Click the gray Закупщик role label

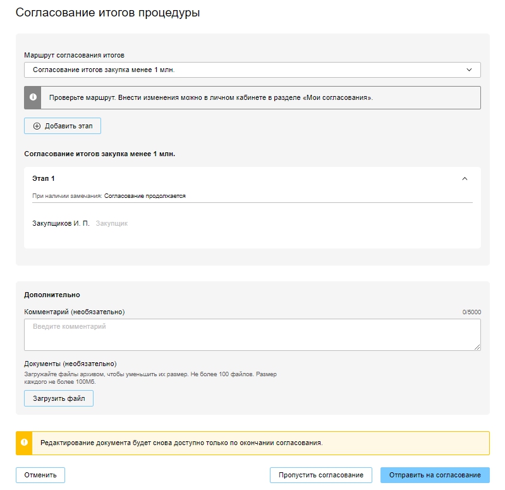112,223
